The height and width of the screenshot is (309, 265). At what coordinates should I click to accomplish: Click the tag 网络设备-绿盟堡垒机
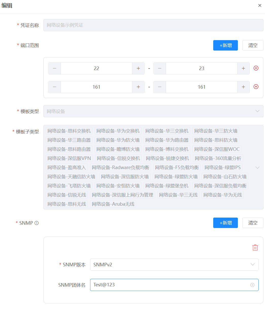point(167,186)
